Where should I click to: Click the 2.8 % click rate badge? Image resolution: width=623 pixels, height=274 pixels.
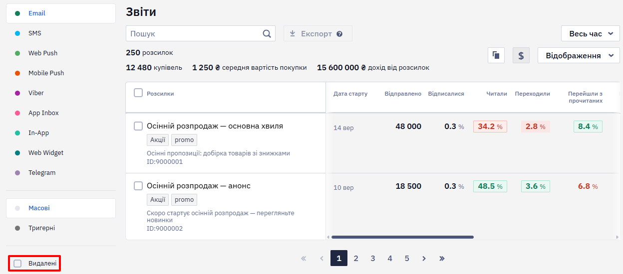(536, 127)
